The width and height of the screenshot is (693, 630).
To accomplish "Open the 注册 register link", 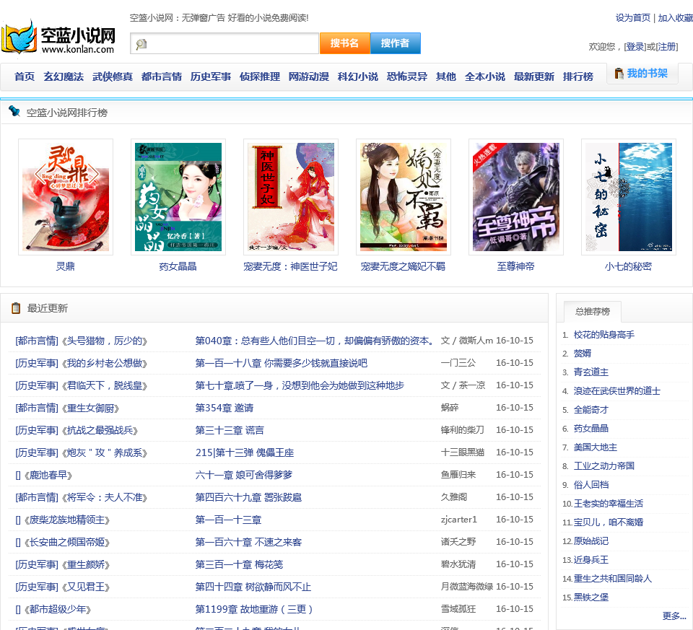I will 666,47.
